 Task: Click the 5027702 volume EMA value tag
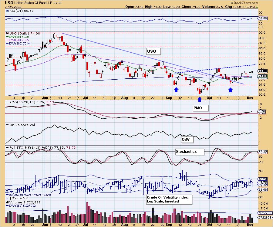point(265,213)
